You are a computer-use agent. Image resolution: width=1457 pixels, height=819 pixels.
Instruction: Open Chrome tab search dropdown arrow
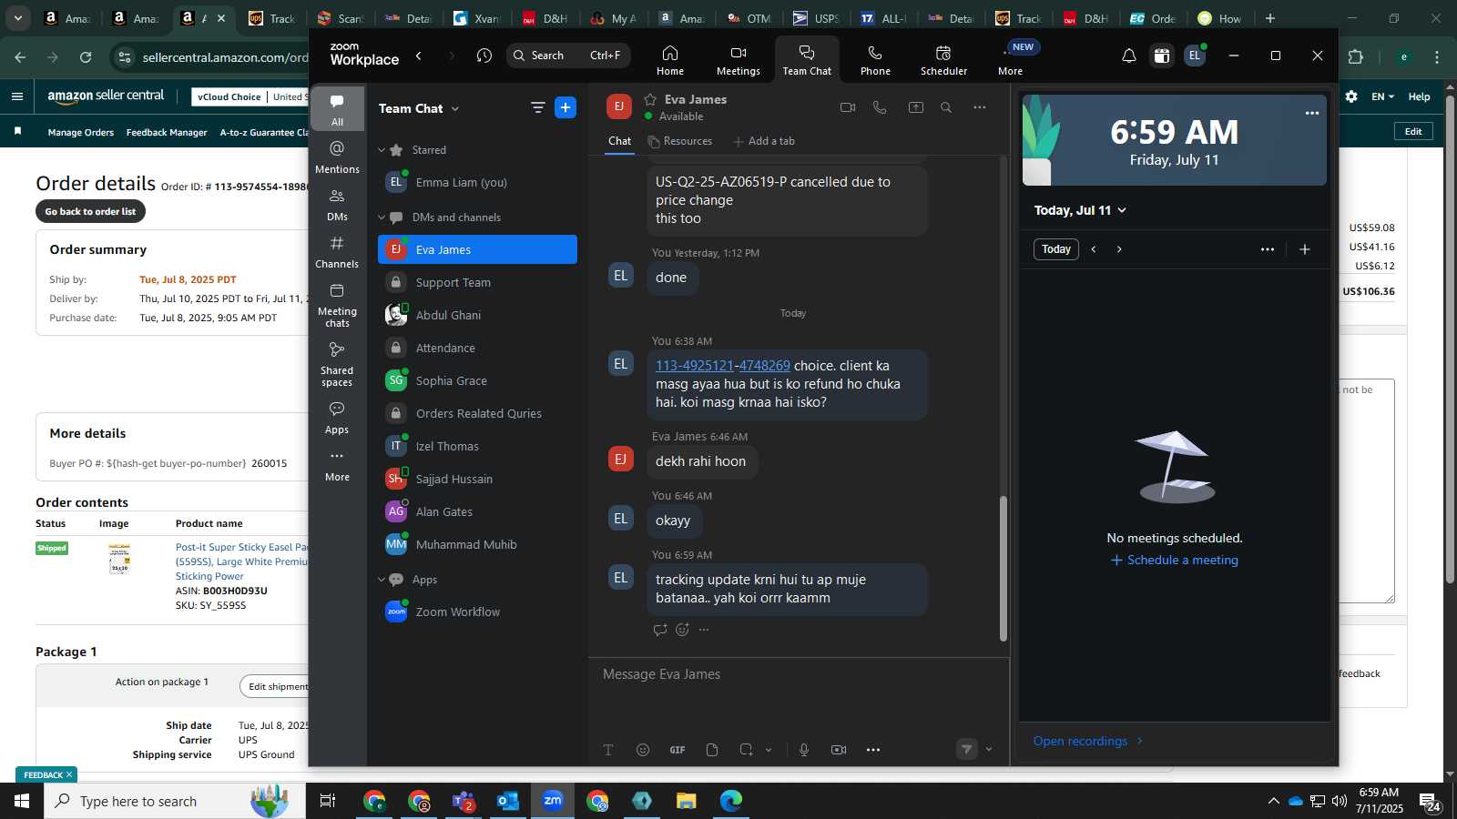17,18
